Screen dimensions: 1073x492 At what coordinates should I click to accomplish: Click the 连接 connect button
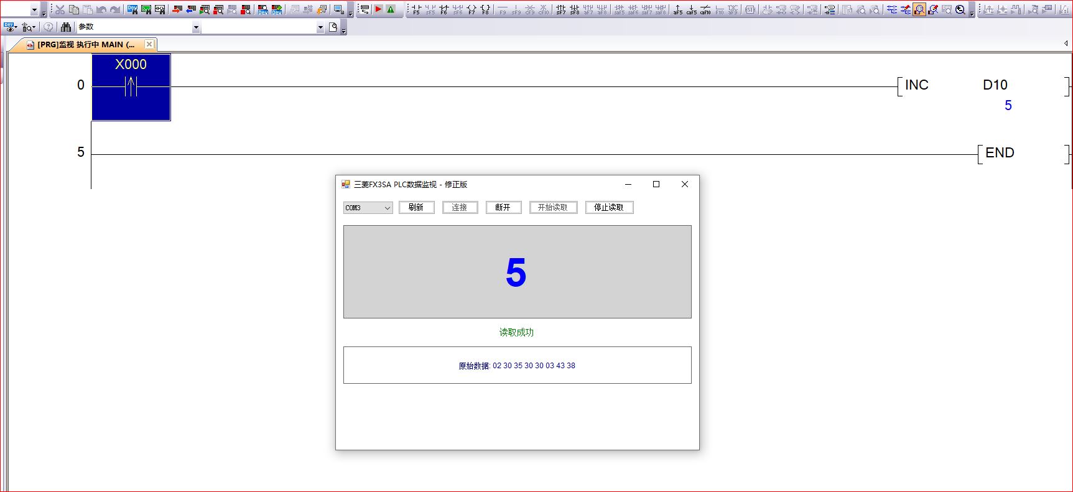[460, 207]
